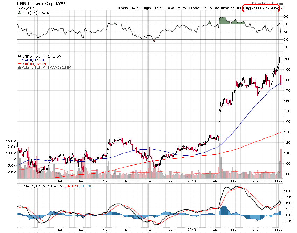Click the High 187.75 value
The width and height of the screenshot is (297, 233).
[153, 8]
